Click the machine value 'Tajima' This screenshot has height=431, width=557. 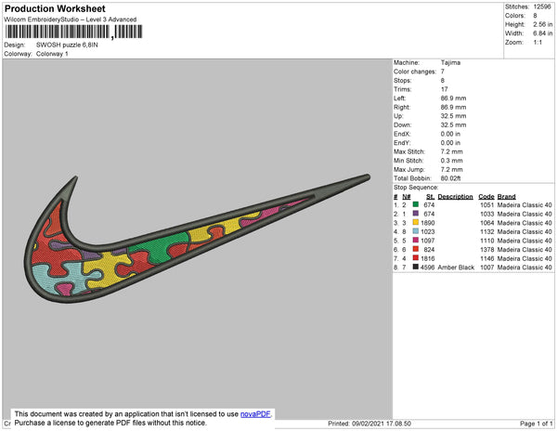coord(450,62)
